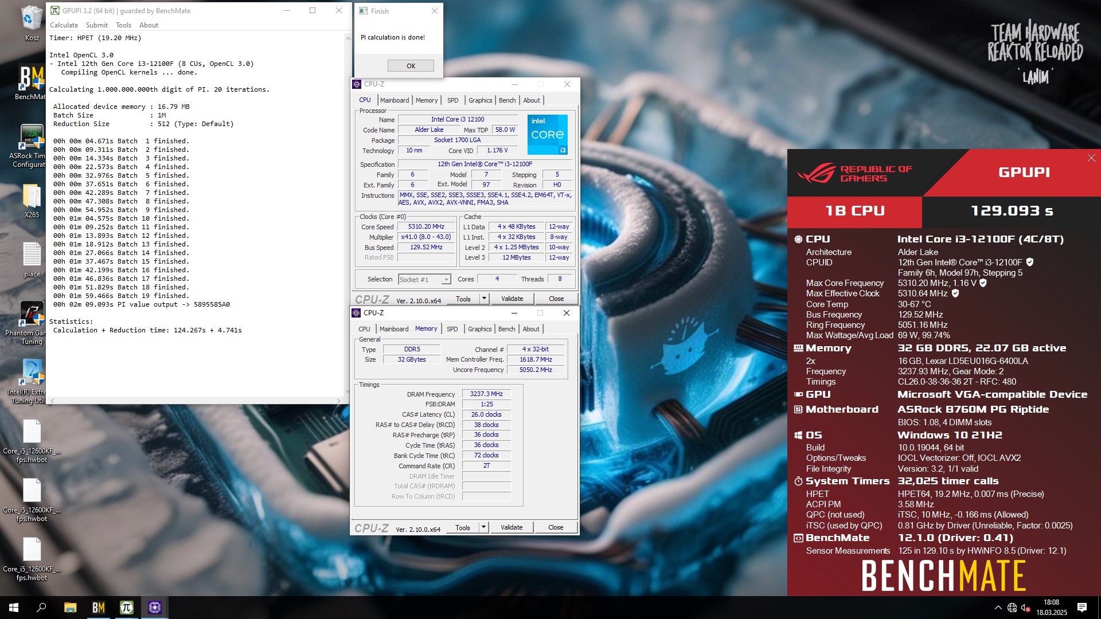1101x619 pixels.
Task: Click Validate in top CPU-Z window
Action: (512, 299)
